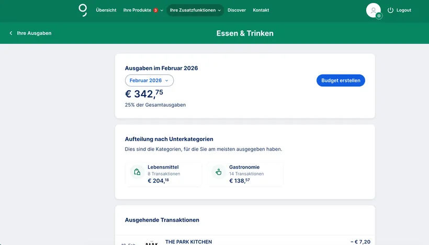
Task: Click Budget erstellen button
Action: coord(341,80)
